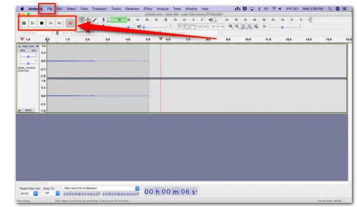
Task: Click the Wi-Fi status icon
Action: (x=274, y=9)
